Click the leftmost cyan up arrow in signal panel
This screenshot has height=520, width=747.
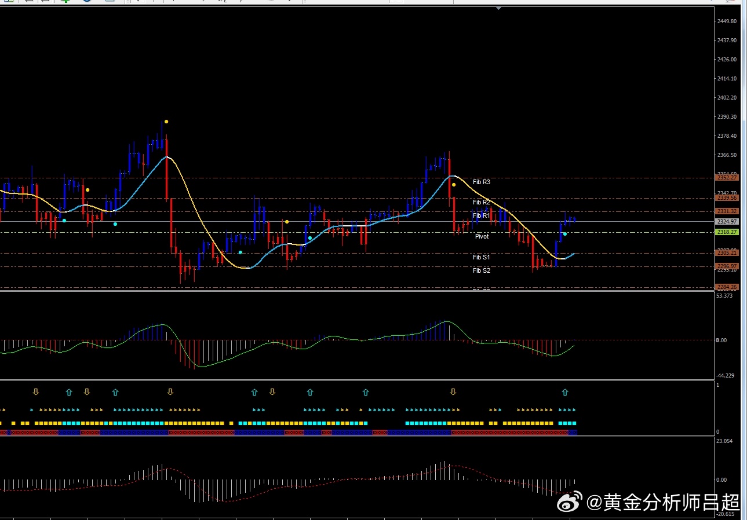69,393
